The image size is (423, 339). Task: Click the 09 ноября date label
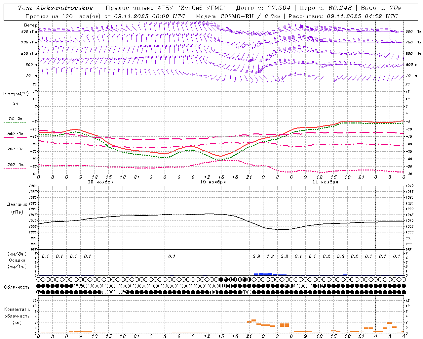click(x=100, y=182)
